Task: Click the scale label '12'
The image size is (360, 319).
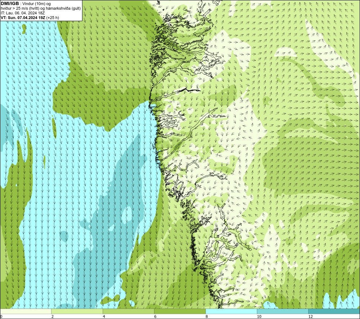Action: (310, 317)
